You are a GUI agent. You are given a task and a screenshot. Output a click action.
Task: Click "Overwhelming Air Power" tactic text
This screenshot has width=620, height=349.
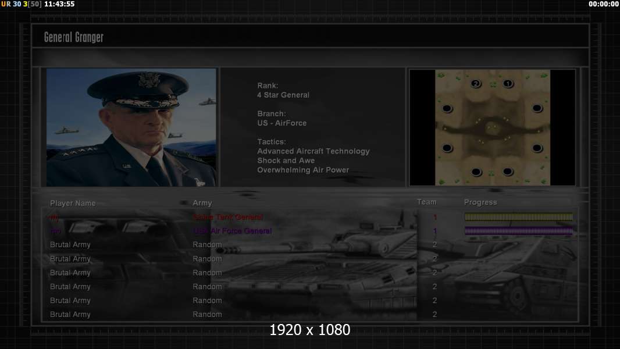(x=303, y=170)
